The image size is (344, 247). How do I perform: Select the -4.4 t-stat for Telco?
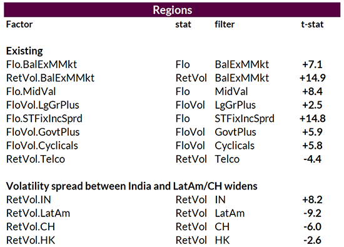click(x=312, y=159)
